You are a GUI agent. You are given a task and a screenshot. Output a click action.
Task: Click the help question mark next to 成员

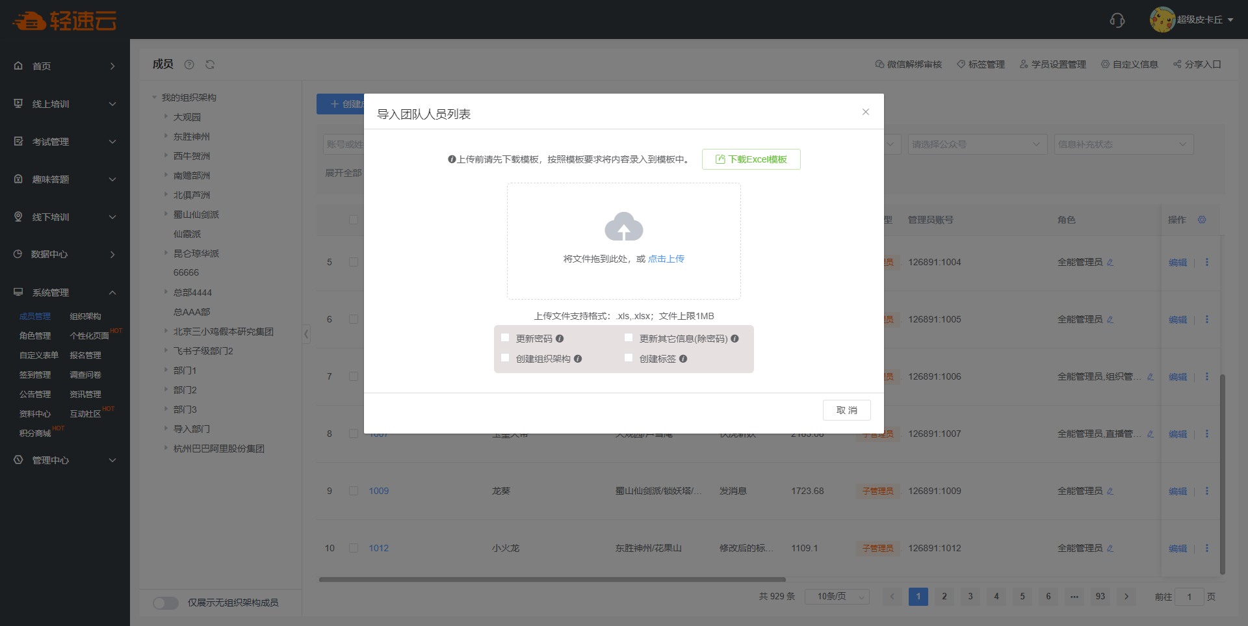pos(189,64)
